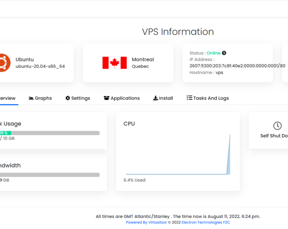Click the 10 GB disk size text
Image resolution: width=288 pixels, height=229 pixels.
(9, 138)
